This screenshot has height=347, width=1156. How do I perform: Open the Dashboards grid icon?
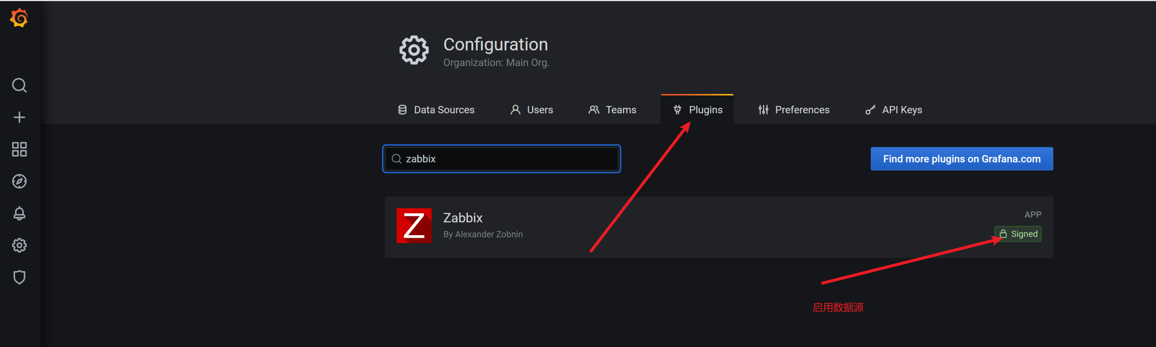click(19, 149)
